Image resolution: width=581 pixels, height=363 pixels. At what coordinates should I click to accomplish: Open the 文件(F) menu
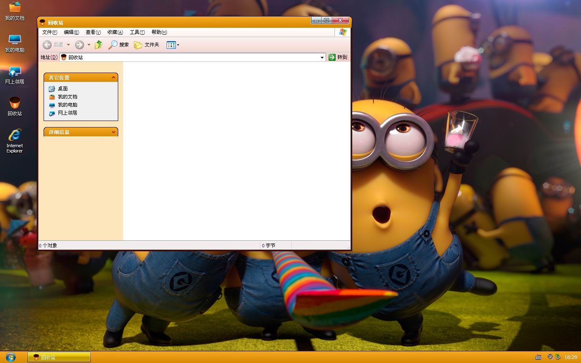coord(50,32)
